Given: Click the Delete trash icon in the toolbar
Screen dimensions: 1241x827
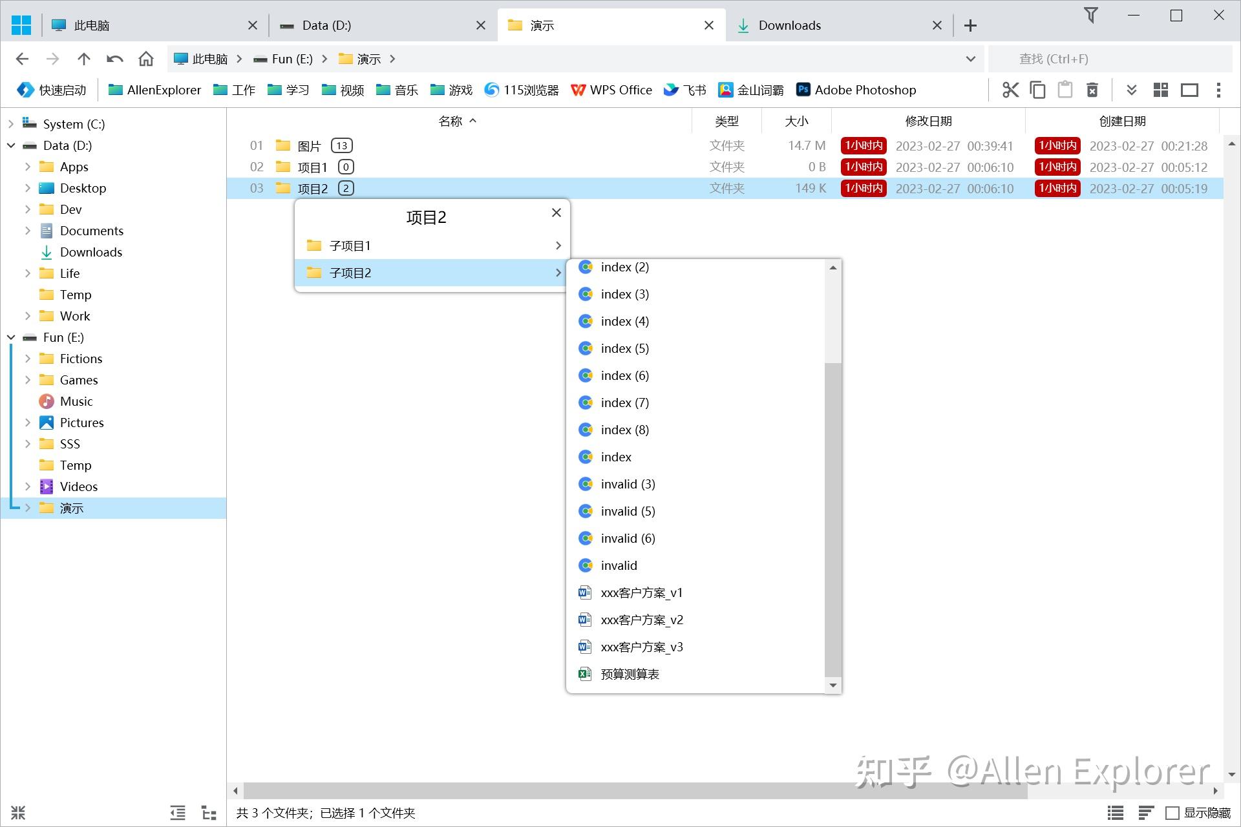Looking at the screenshot, I should coord(1092,90).
